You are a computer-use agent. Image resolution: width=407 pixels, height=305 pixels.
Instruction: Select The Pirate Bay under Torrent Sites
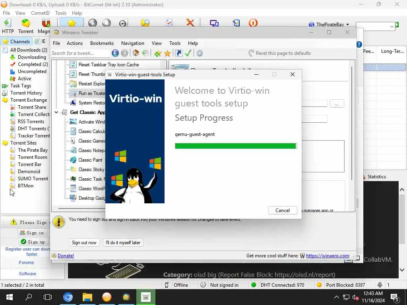click(x=33, y=150)
